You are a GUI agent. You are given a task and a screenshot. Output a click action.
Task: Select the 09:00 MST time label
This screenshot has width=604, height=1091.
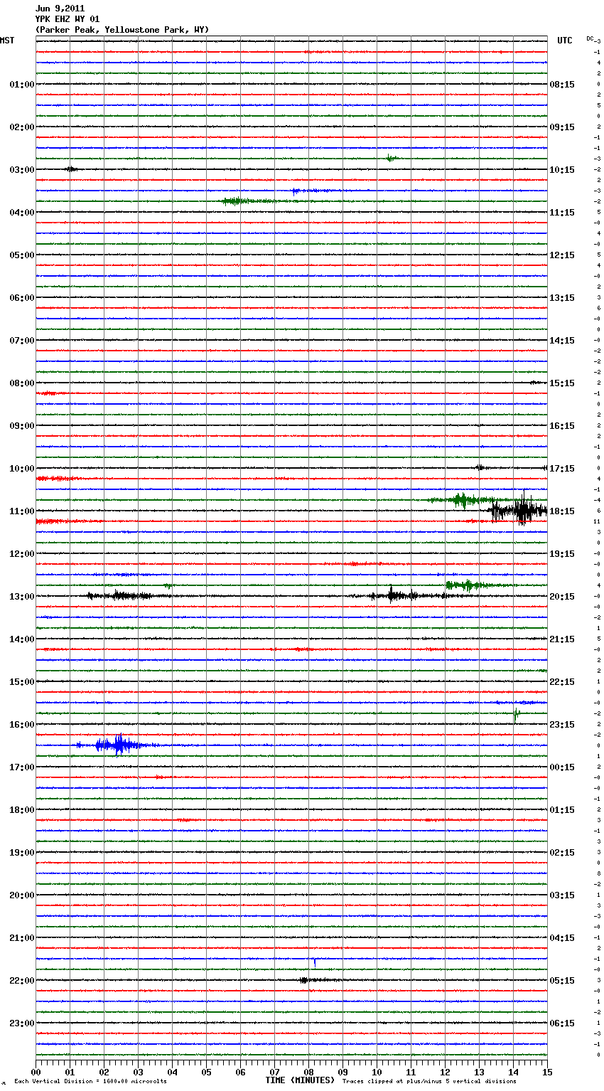point(22,426)
